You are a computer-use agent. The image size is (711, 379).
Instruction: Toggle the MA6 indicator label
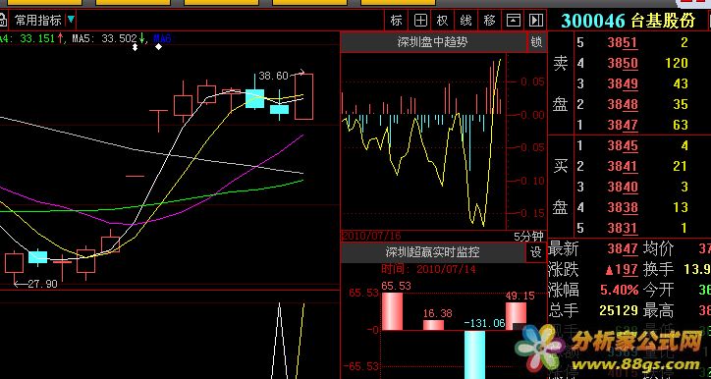[162, 38]
